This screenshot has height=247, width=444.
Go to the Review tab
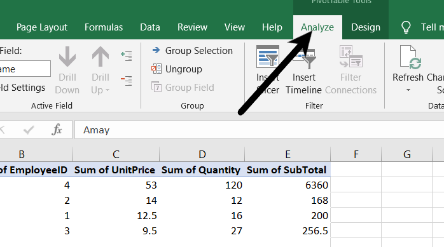tap(192, 27)
